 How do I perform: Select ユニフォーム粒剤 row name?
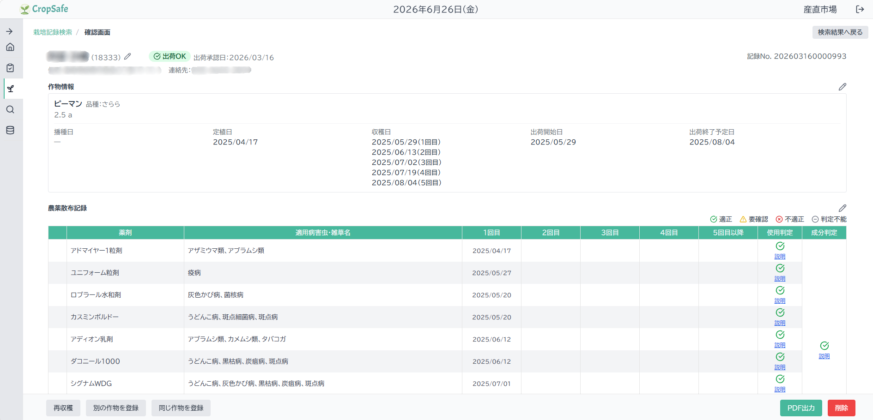[x=95, y=273]
